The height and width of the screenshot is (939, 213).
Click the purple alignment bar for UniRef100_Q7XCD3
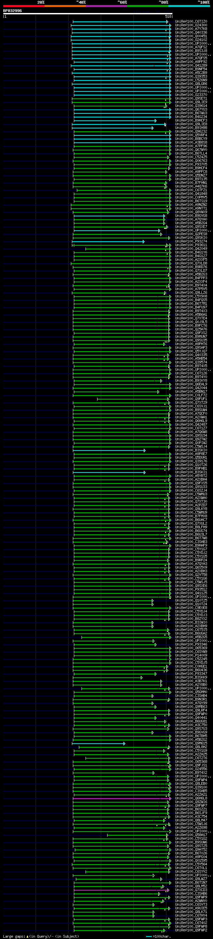point(121,890)
